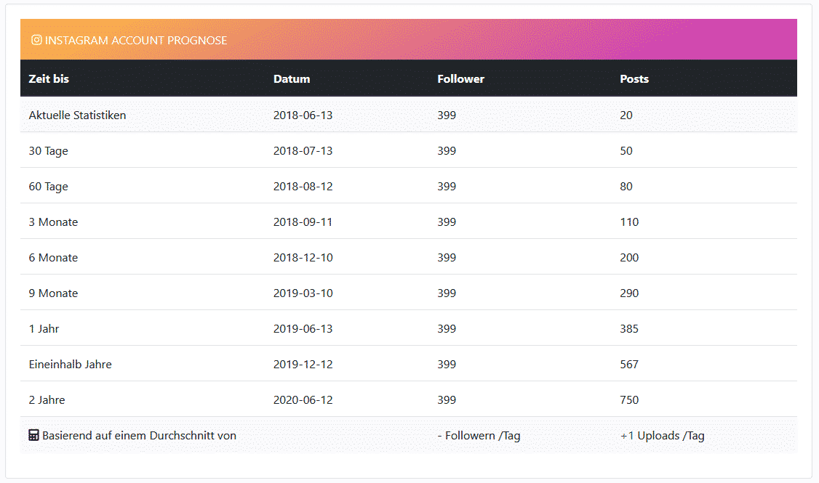Image resolution: width=819 pixels, height=483 pixels.
Task: Select the '3 Monate' row label
Action: coord(53,222)
